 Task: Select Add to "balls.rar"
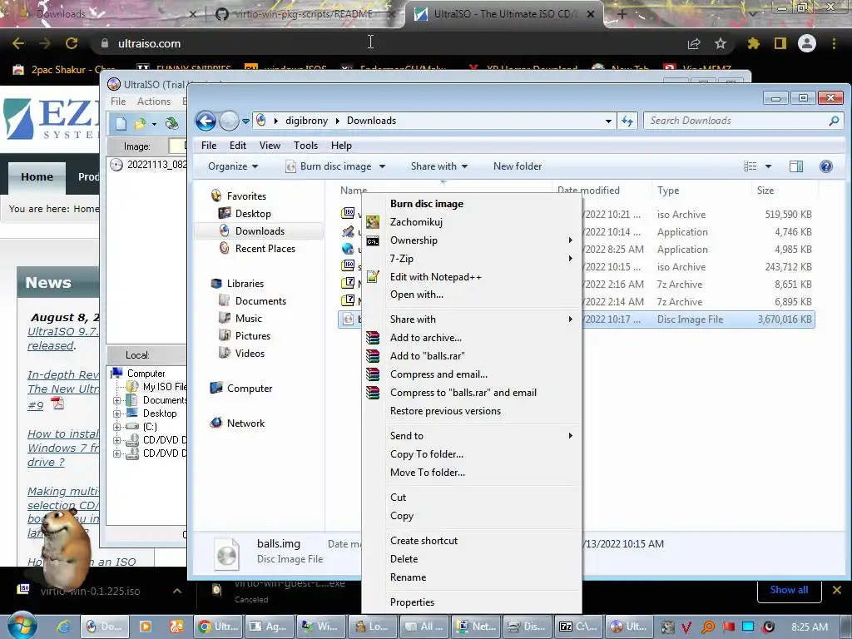428,356
